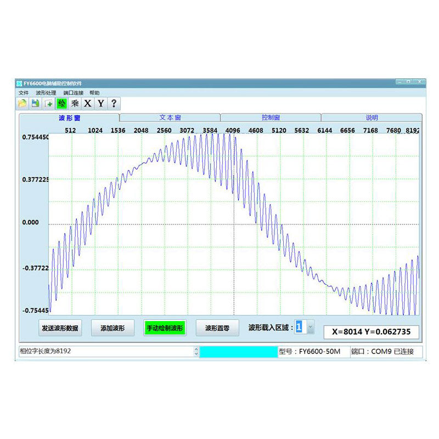Click the spinner arrows beside 相位字长度 field
Viewport: 439px width, 439px height.
pos(196,352)
